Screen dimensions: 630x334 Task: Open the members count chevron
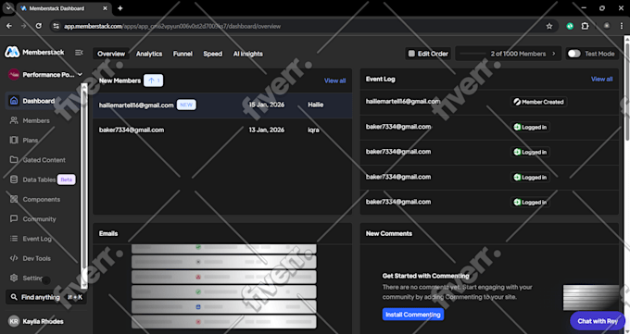554,54
